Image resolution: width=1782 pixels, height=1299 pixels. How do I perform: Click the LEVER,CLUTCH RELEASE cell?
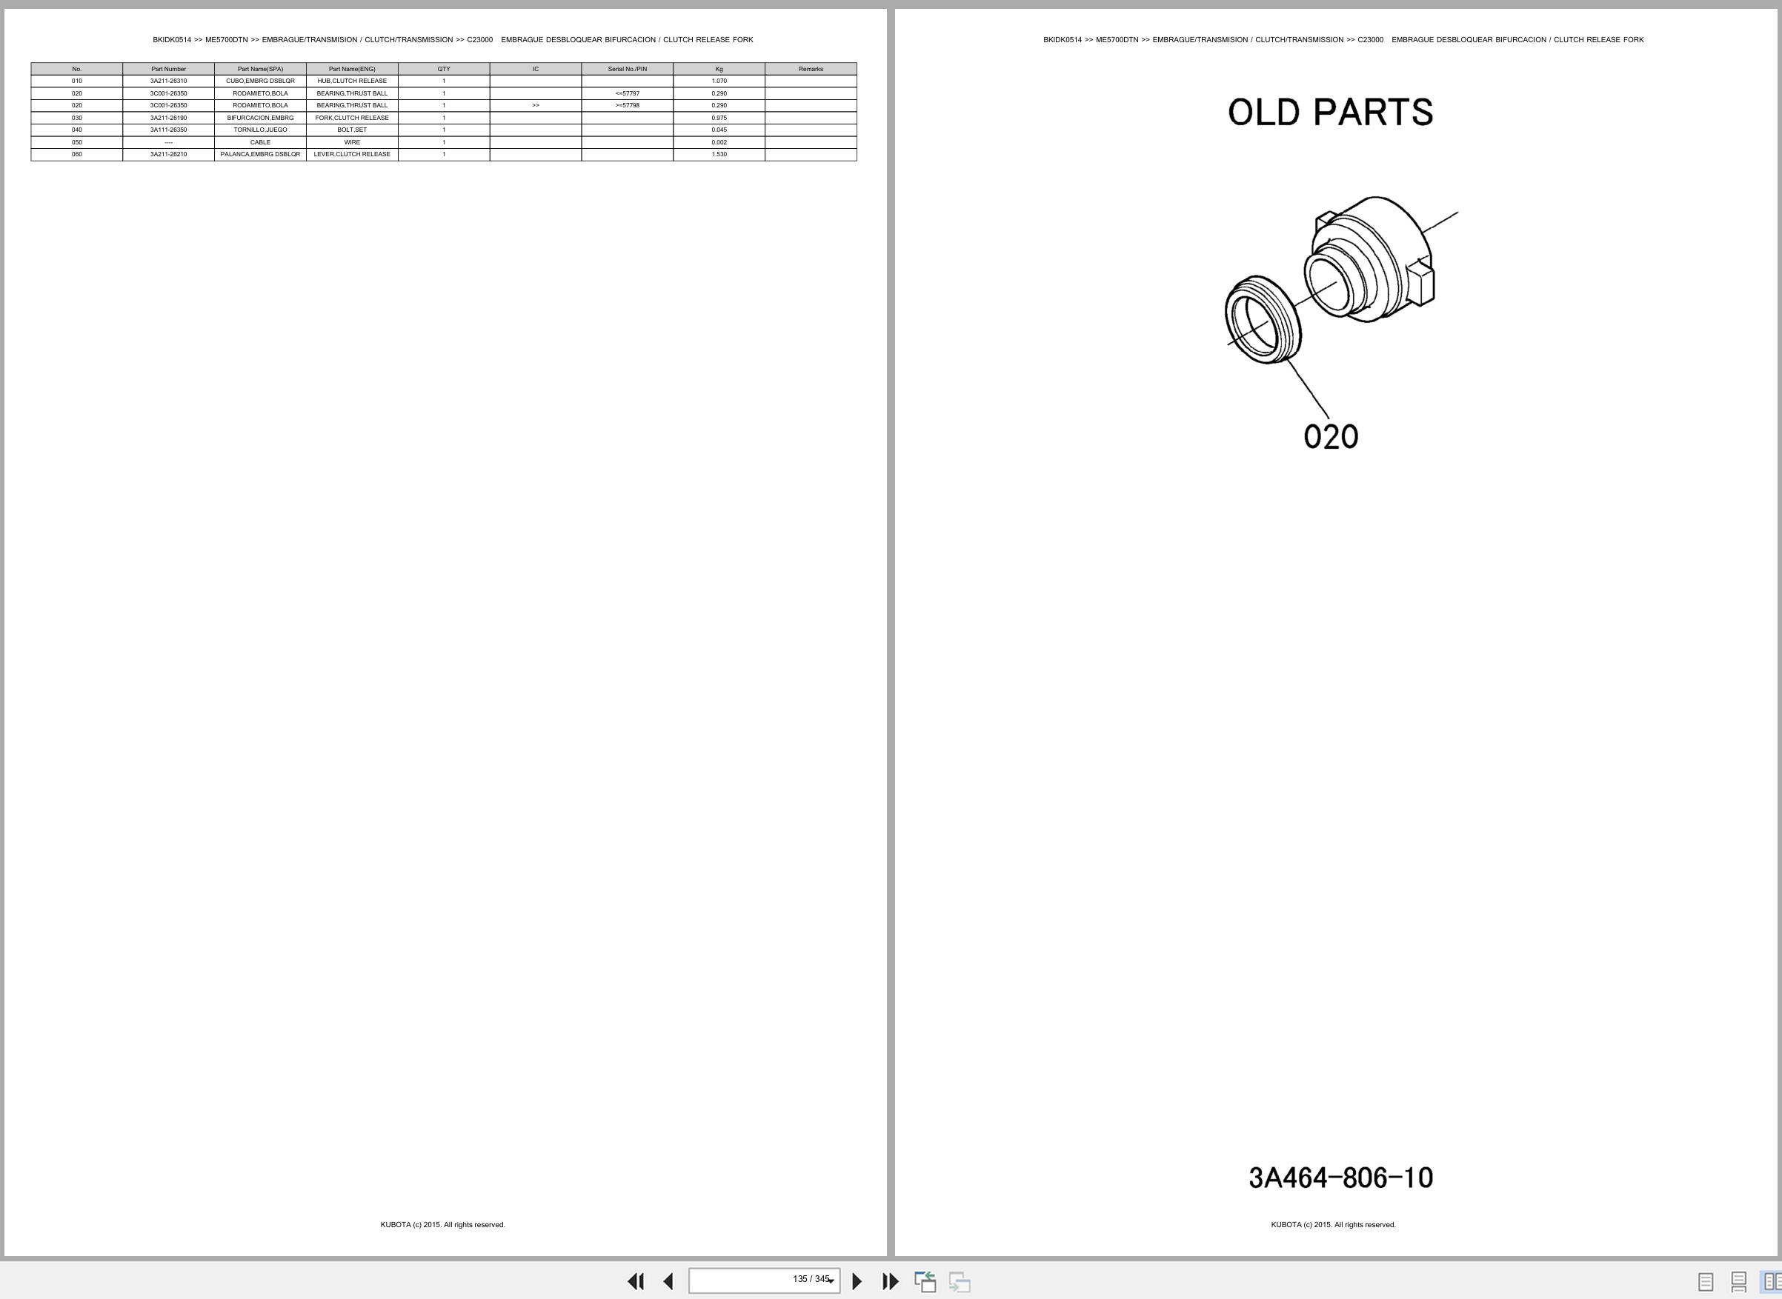(x=352, y=154)
